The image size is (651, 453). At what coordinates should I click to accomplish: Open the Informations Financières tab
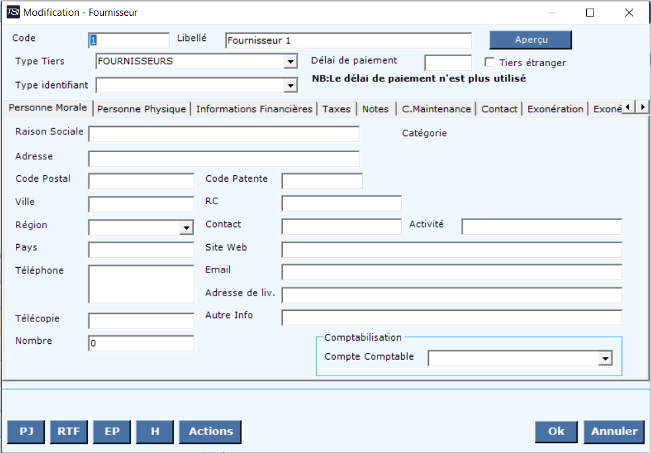(x=254, y=109)
